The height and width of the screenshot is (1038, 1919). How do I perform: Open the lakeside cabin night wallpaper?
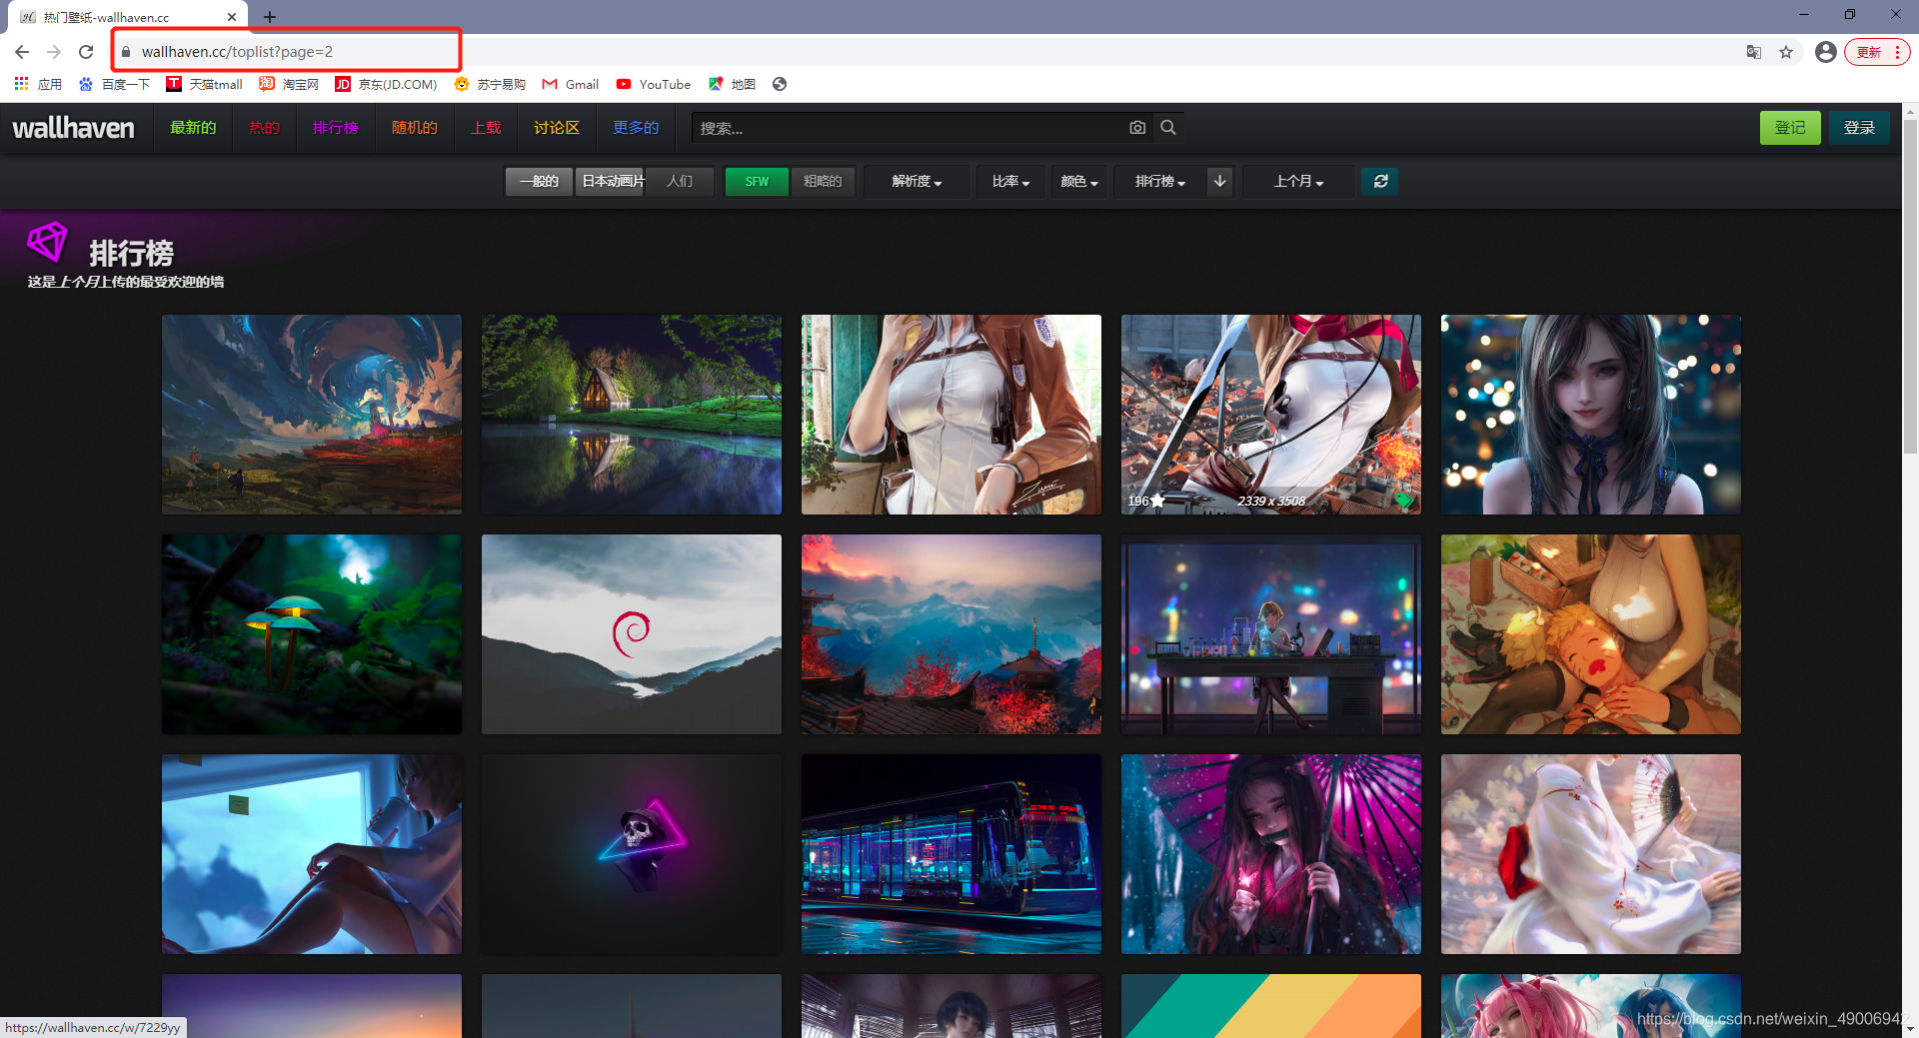632,415
